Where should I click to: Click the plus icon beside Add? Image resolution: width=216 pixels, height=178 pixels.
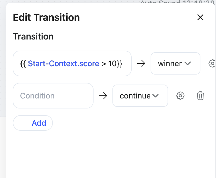[24, 123]
